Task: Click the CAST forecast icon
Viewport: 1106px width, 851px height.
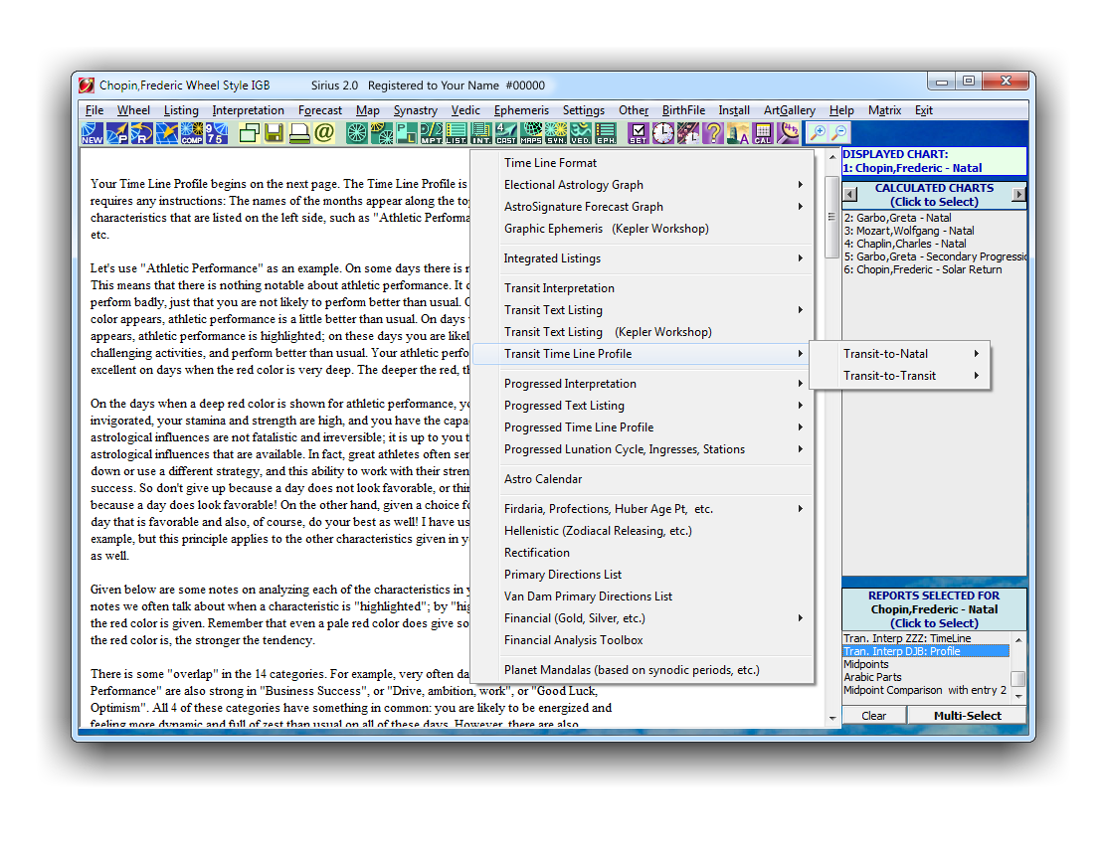Action: [x=505, y=132]
